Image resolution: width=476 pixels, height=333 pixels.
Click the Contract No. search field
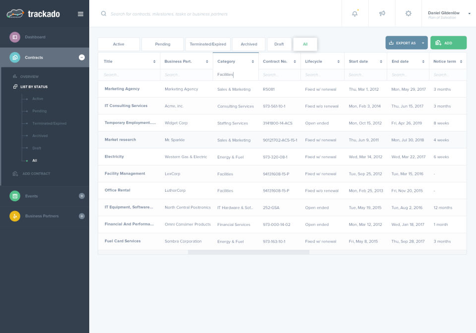pyautogui.click(x=279, y=75)
